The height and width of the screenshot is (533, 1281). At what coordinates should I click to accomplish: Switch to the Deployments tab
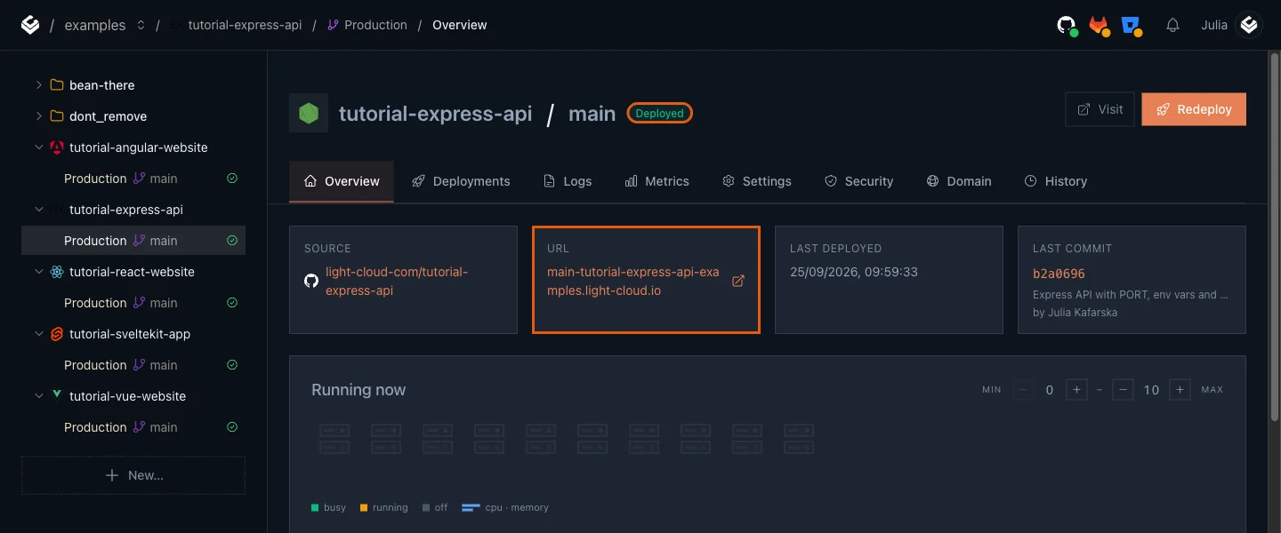tap(461, 181)
